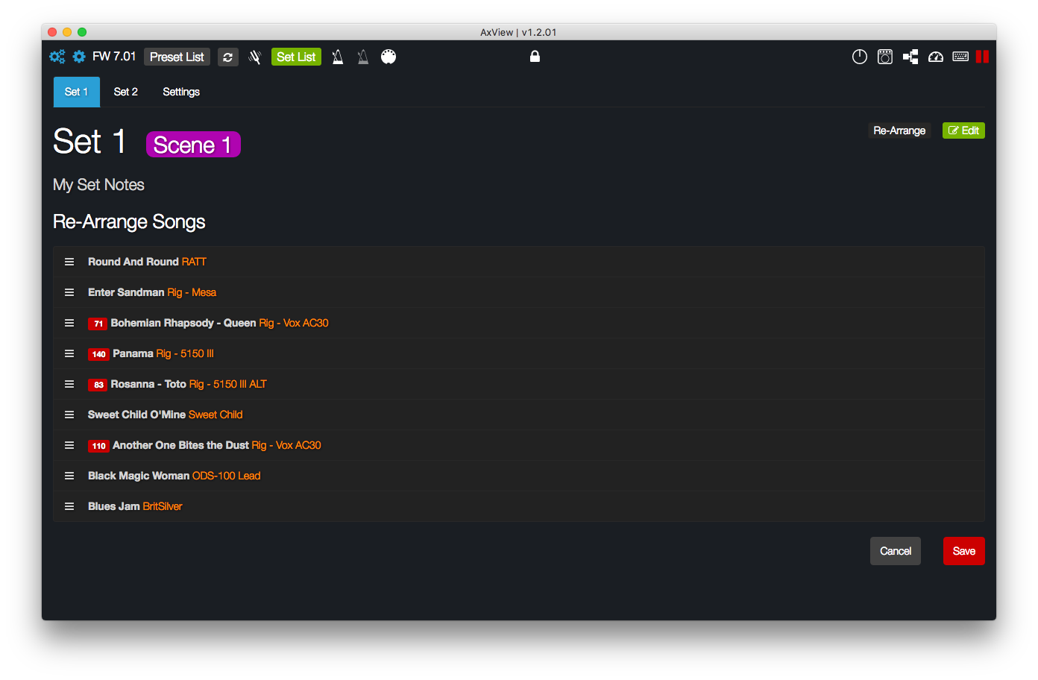Click the Re-Arrange button
Screen dimensions: 1038x680
tap(899, 130)
